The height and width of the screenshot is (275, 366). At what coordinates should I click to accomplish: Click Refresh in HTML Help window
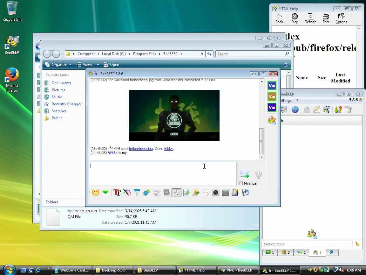(310, 19)
